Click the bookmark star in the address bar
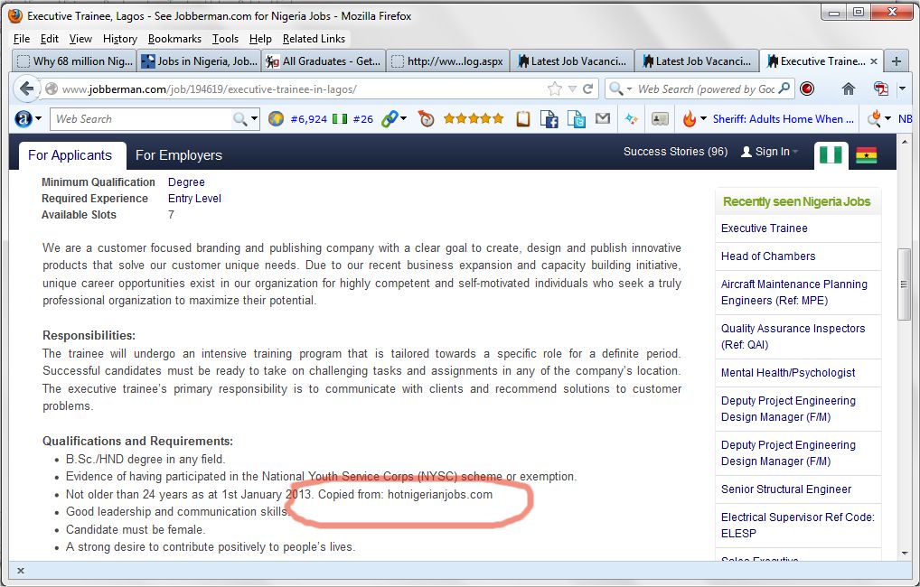920x587 pixels. pos(555,89)
